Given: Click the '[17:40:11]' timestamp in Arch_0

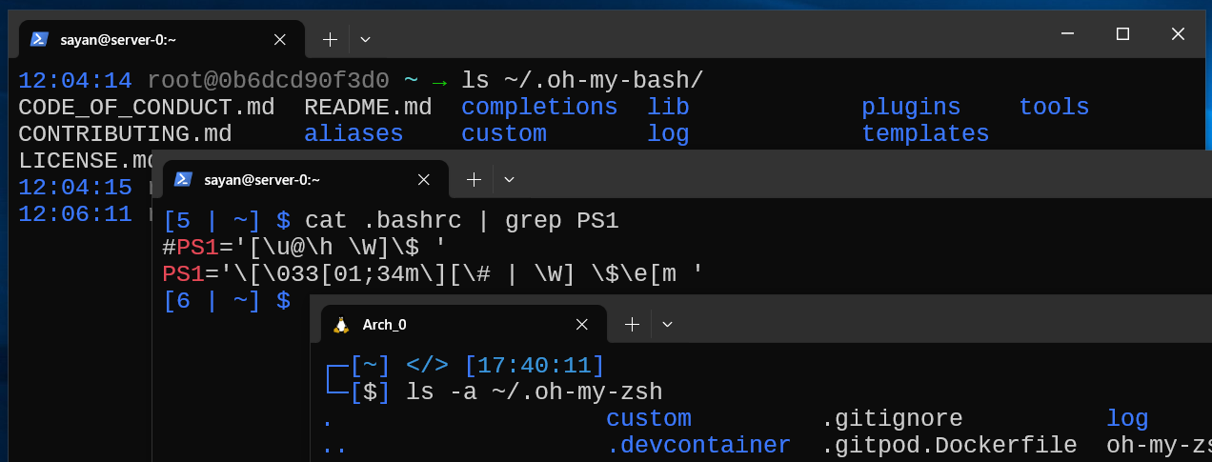Looking at the screenshot, I should click(535, 365).
